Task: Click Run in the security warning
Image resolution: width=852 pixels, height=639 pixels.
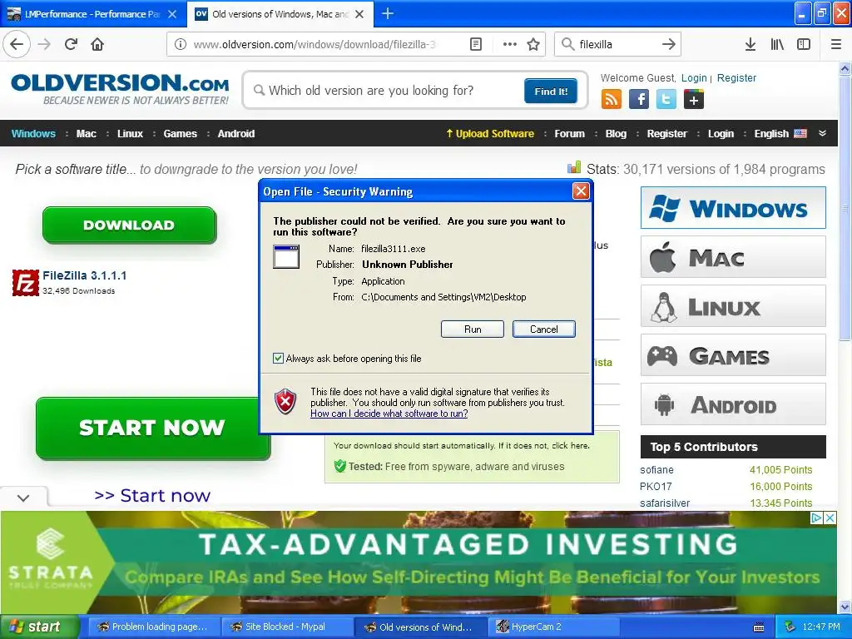Action: click(x=473, y=329)
